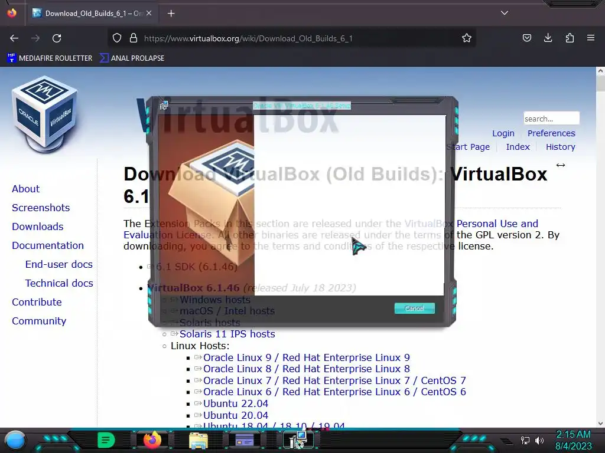Reload the VirtualBox page
The width and height of the screenshot is (605, 453).
coord(57,38)
